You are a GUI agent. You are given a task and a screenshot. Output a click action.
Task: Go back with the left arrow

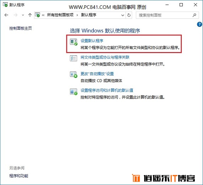coord(6,15)
